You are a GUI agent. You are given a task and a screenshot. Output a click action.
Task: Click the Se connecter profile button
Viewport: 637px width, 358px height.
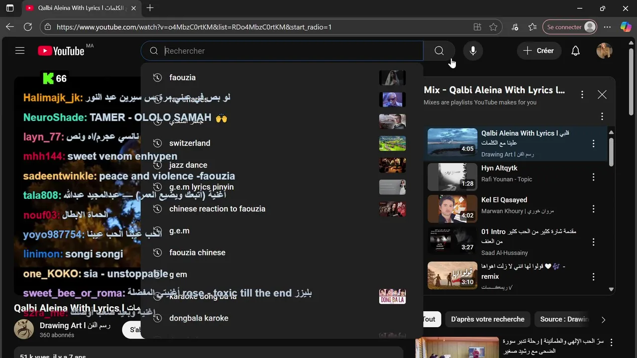(x=570, y=27)
